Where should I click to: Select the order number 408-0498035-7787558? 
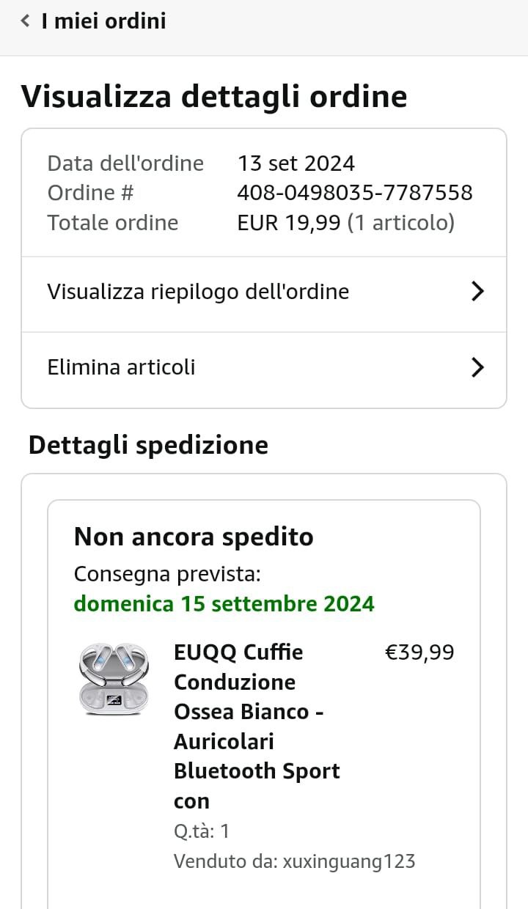(355, 193)
